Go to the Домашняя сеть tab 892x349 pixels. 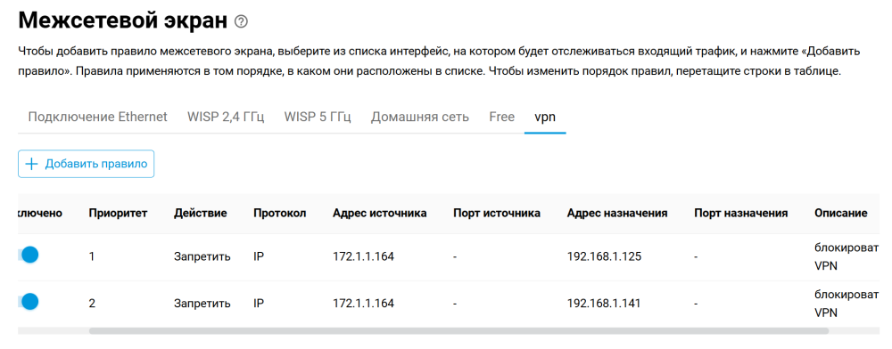click(420, 117)
